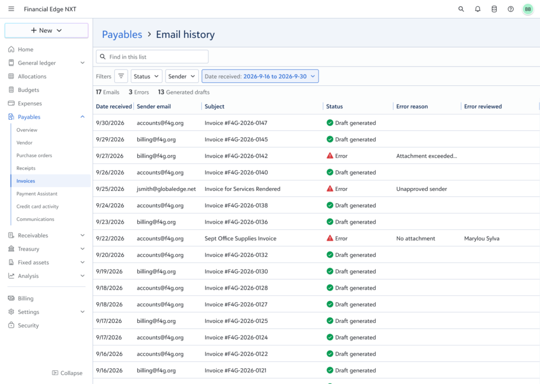540x384 pixels.
Task: Open Credit card activity submenu item
Action: click(37, 206)
